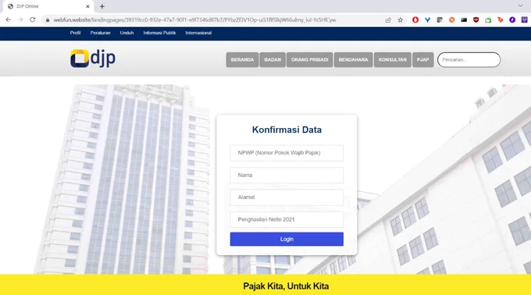Click the BERANDA button
This screenshot has width=531, height=295.
click(243, 59)
